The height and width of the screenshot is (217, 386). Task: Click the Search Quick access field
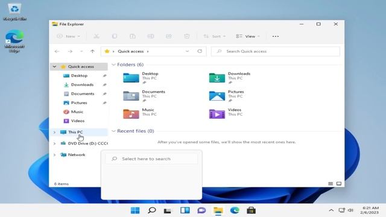276,51
